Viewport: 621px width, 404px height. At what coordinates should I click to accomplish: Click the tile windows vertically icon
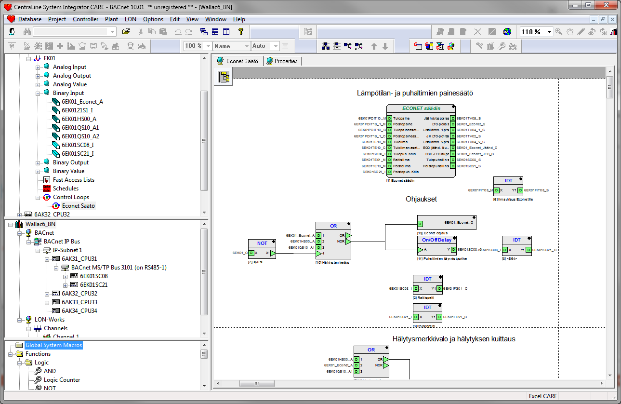pos(226,32)
